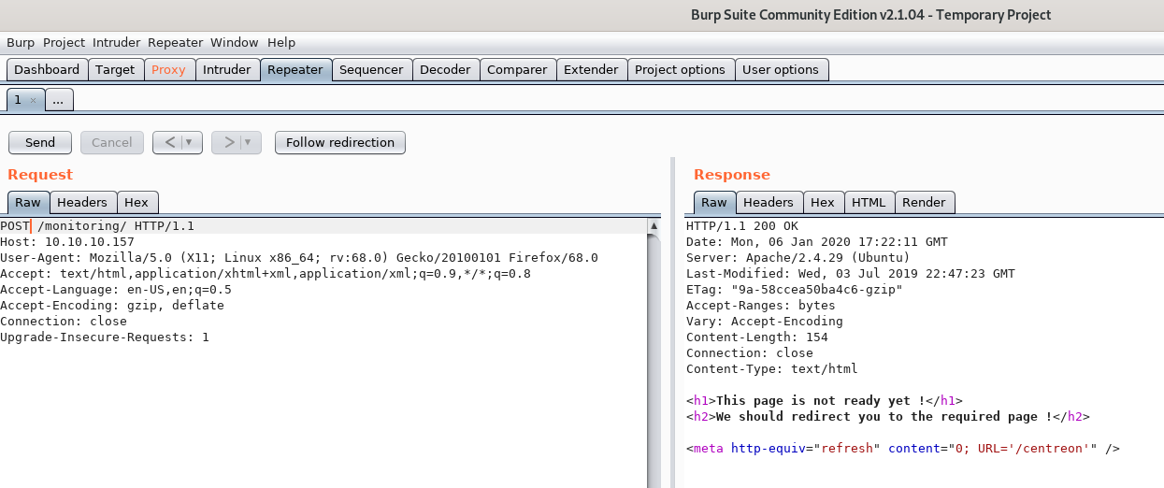
Task: Open the Window menu
Action: pyautogui.click(x=235, y=42)
